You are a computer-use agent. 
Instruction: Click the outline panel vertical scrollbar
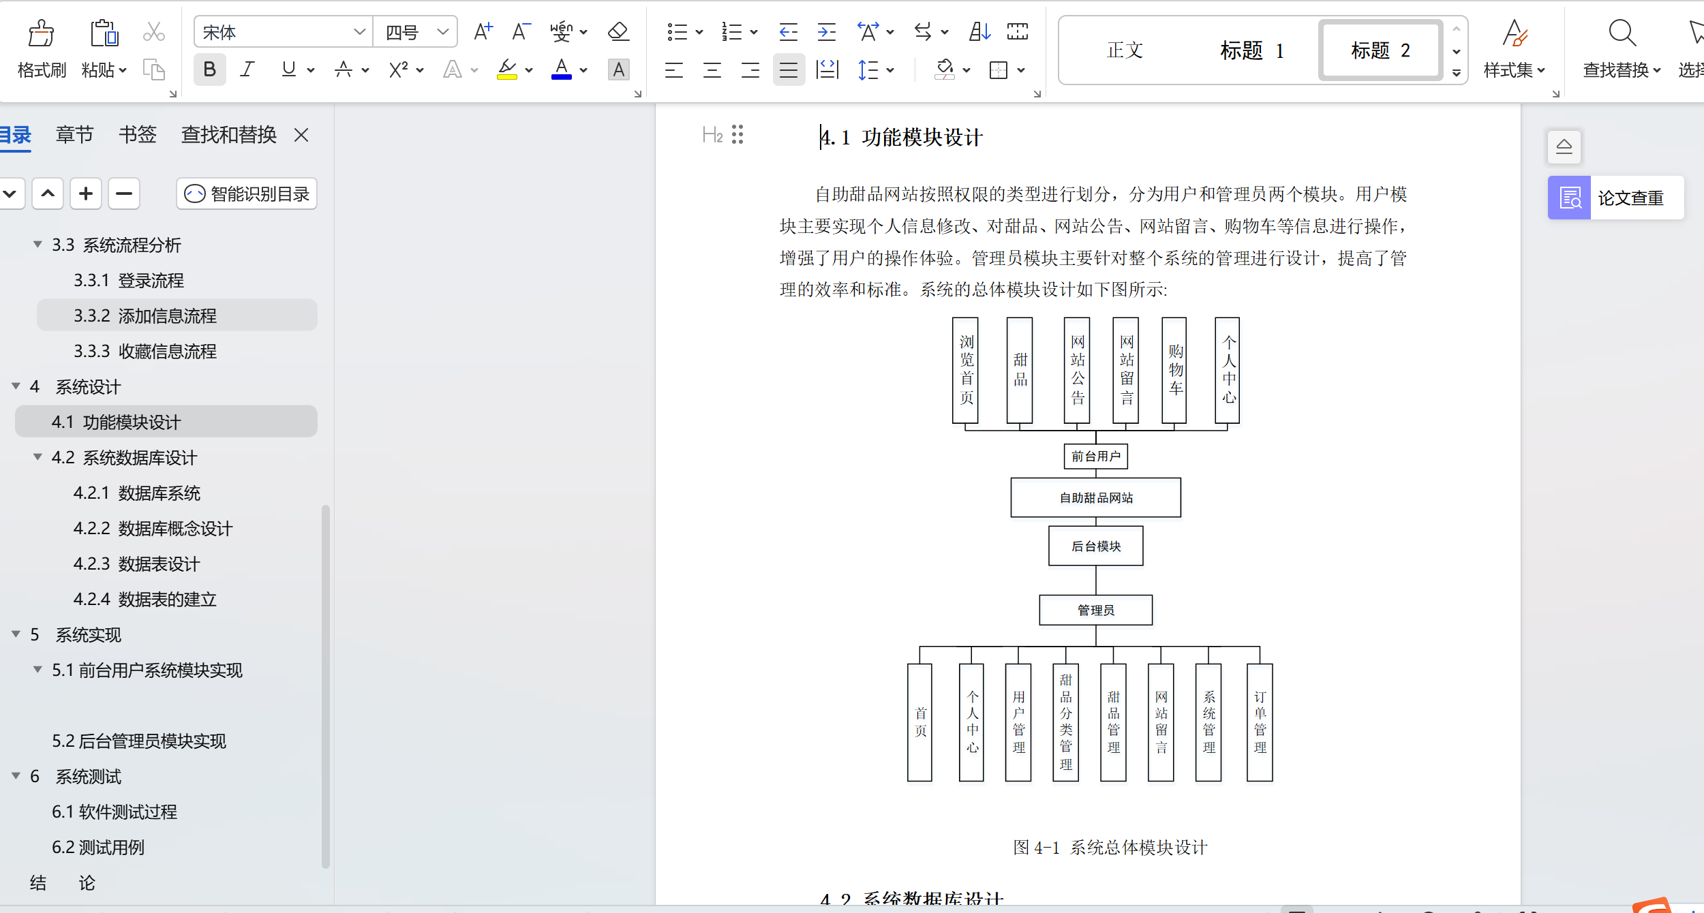point(325,686)
